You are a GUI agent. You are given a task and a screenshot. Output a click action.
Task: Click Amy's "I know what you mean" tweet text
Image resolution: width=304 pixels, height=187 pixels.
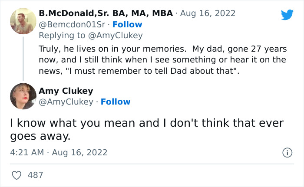(x=147, y=129)
